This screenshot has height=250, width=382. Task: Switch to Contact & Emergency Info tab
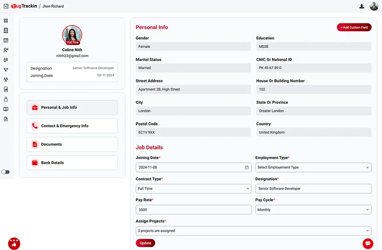72,126
